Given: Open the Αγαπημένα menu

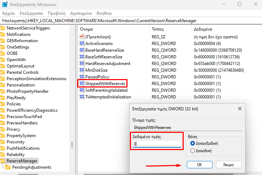Looking at the screenshot, I should (x=81, y=13).
